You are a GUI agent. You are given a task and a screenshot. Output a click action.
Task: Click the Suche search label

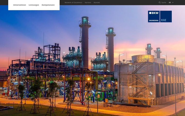tap(164, 3)
